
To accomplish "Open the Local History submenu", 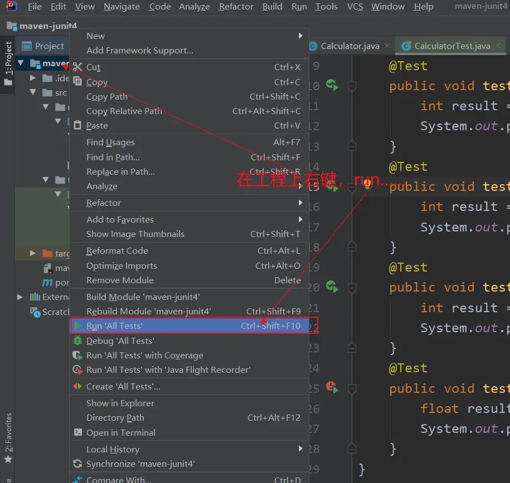I will pyautogui.click(x=113, y=449).
